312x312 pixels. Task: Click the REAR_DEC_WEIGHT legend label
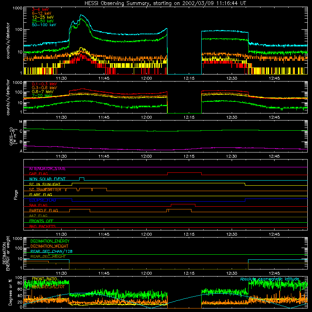pyautogui.click(x=48, y=257)
